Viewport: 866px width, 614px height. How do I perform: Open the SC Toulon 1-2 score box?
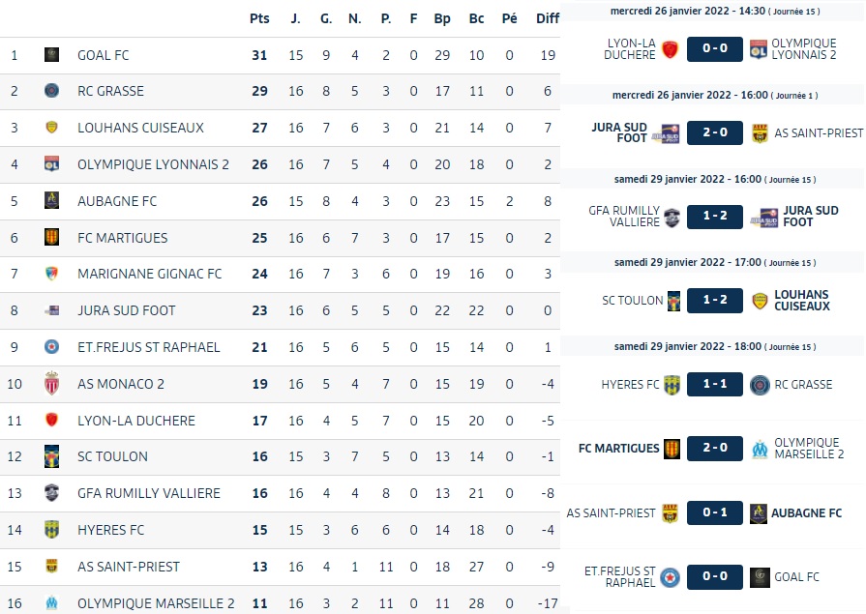coord(715,301)
